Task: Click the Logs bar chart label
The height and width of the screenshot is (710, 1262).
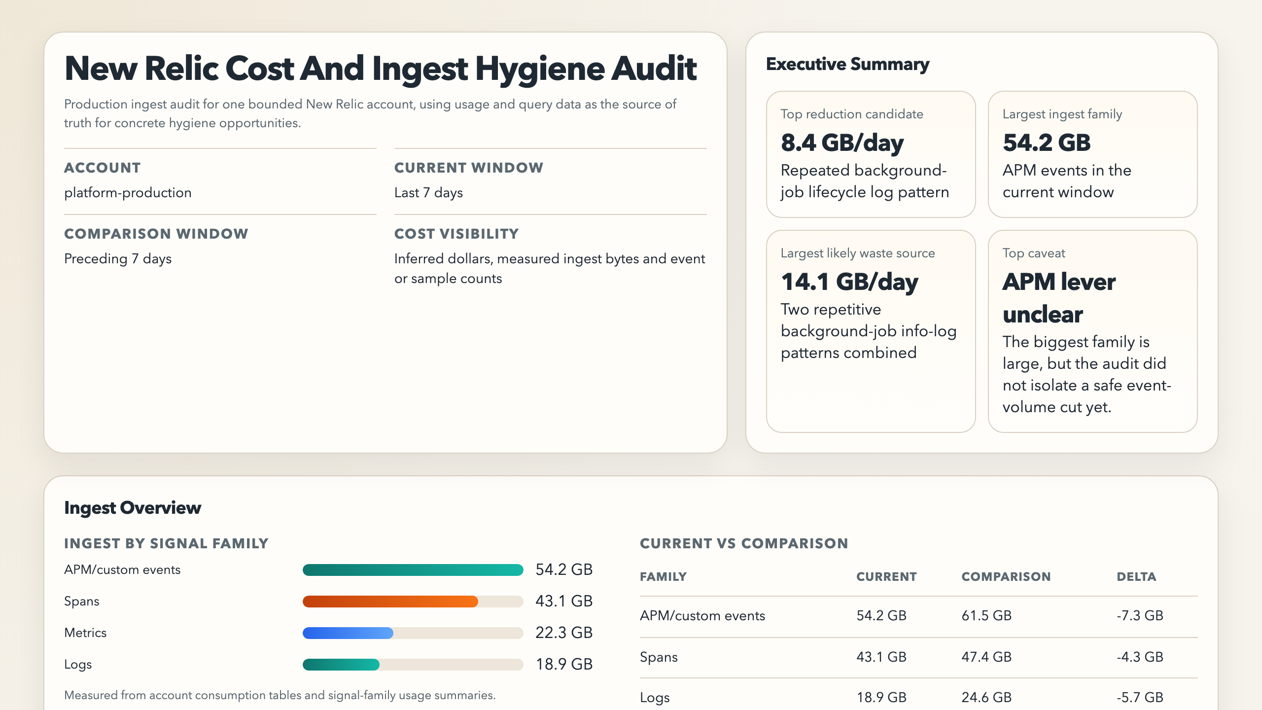Action: [x=78, y=665]
